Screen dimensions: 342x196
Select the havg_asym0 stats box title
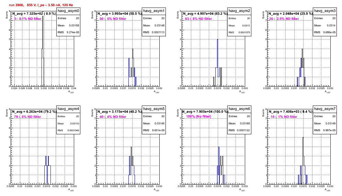click(68, 11)
